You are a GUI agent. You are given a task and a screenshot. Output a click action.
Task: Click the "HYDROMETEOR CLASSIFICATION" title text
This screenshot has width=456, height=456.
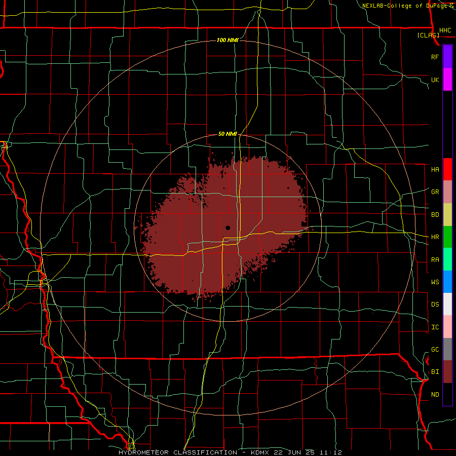pyautogui.click(x=178, y=452)
